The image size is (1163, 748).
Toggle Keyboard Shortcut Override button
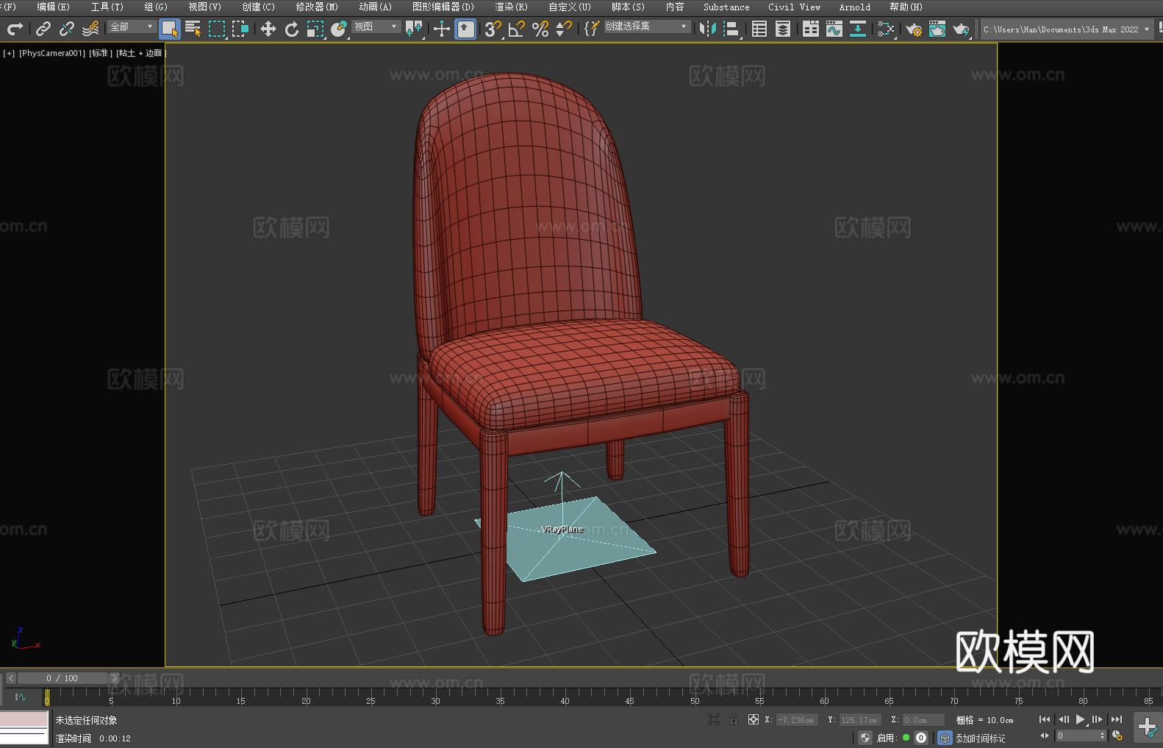tap(465, 29)
